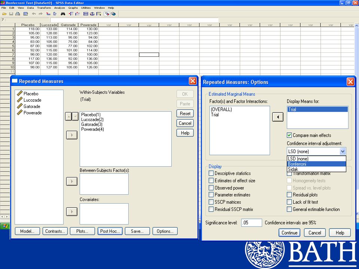Click the Find binoculars icon
The image size is (359, 269).
pyautogui.click(x=63, y=14)
